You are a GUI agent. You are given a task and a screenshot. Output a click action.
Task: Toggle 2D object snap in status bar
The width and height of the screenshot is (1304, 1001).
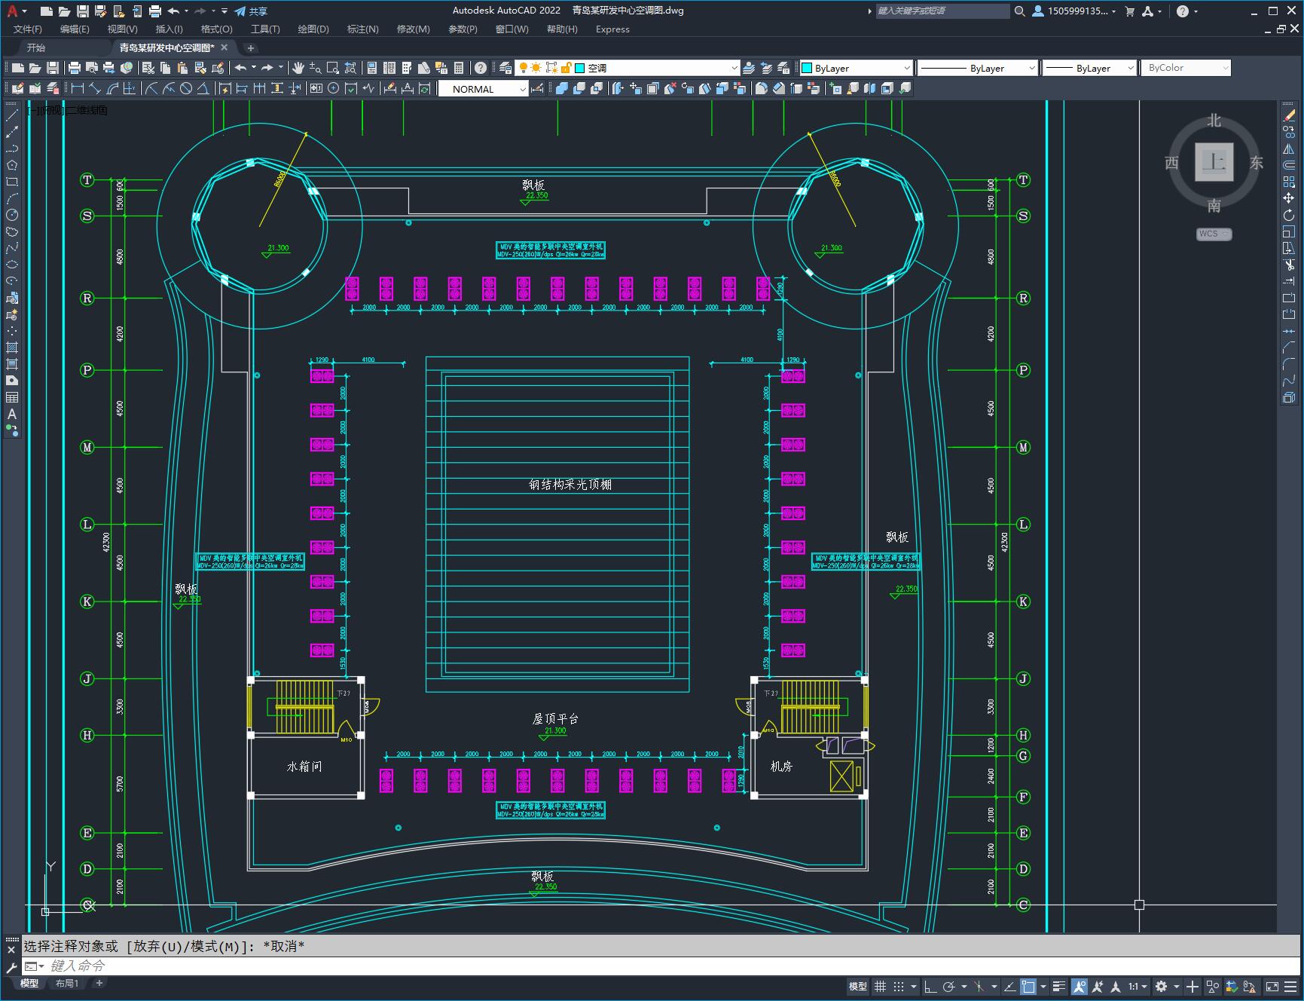tap(1028, 986)
